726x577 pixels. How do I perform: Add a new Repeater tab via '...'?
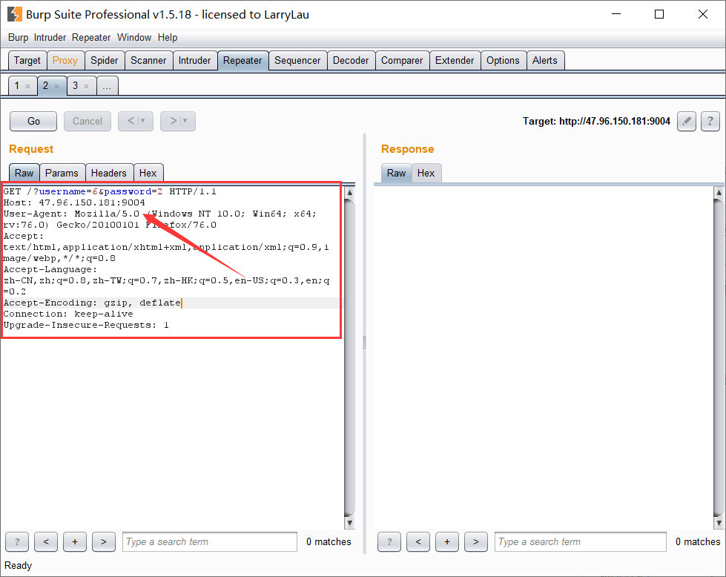[x=107, y=86]
